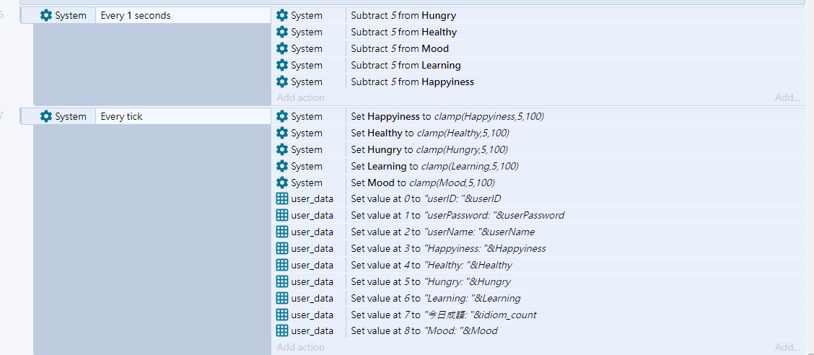
Task: Click user_data array icon for value at 5
Action: (x=282, y=282)
